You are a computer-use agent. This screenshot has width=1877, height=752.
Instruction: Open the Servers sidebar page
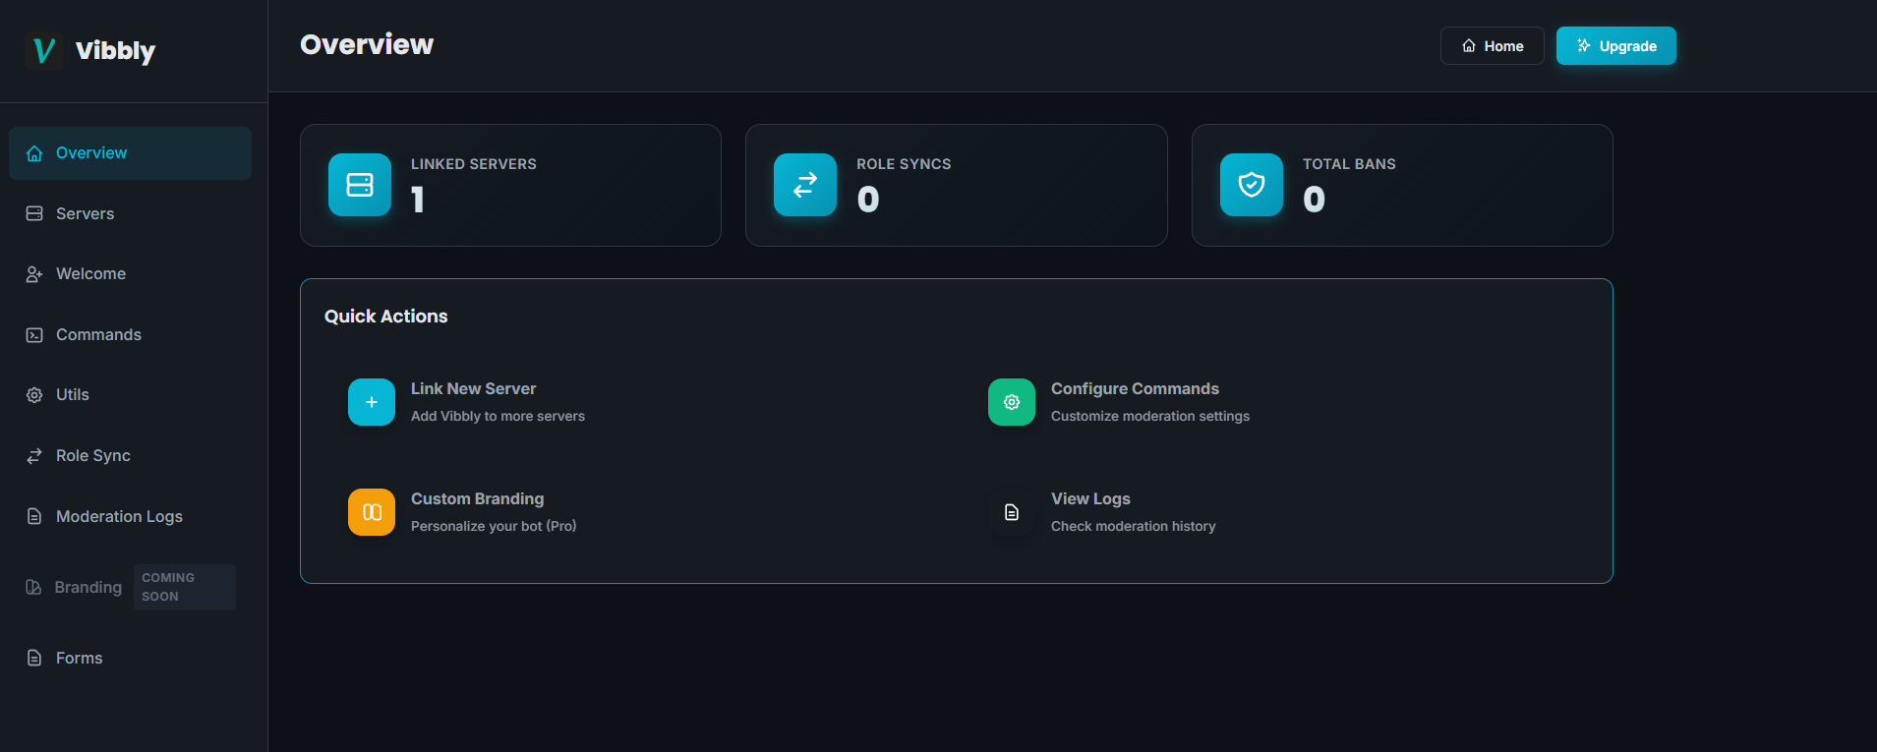click(x=85, y=213)
